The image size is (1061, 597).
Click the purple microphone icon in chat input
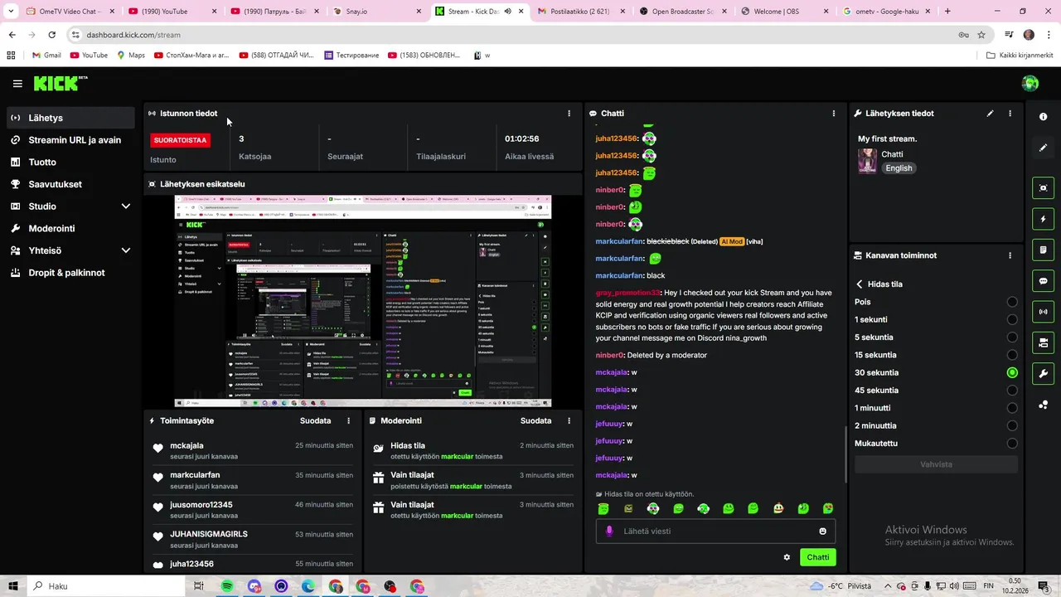click(609, 531)
